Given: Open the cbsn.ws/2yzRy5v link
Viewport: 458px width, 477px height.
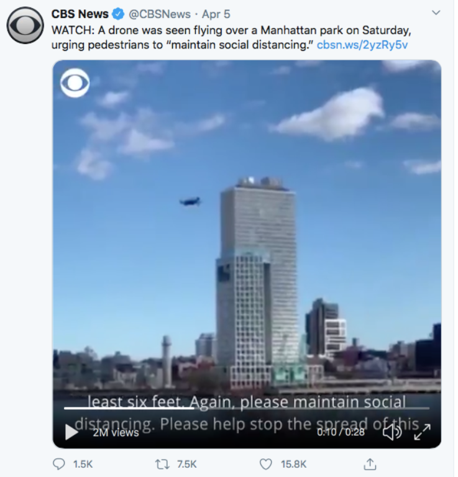Looking at the screenshot, I should click(x=362, y=45).
